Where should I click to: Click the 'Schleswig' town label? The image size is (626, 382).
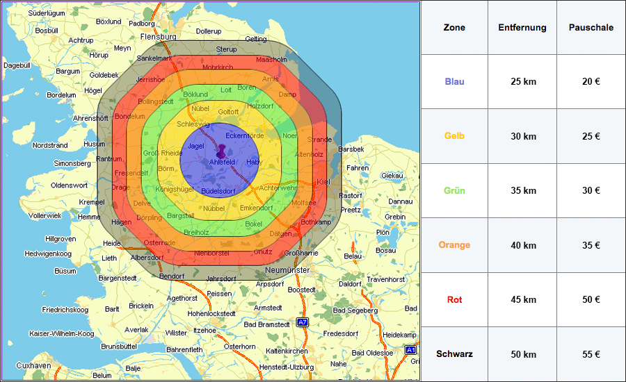[x=193, y=124]
